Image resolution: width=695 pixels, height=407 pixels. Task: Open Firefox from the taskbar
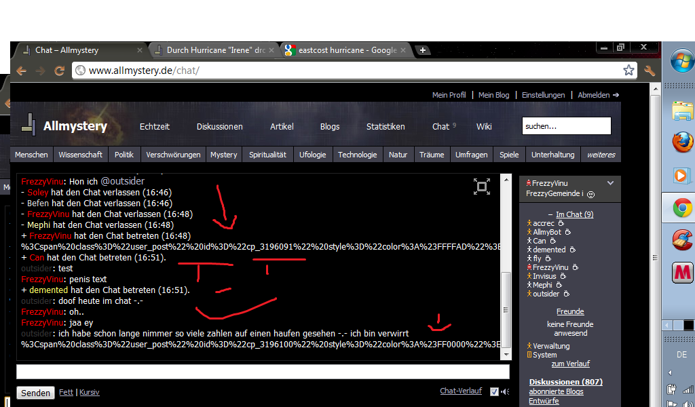point(683,142)
